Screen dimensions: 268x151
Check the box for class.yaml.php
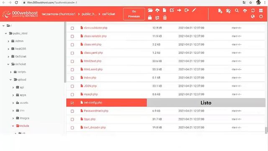click(72, 53)
